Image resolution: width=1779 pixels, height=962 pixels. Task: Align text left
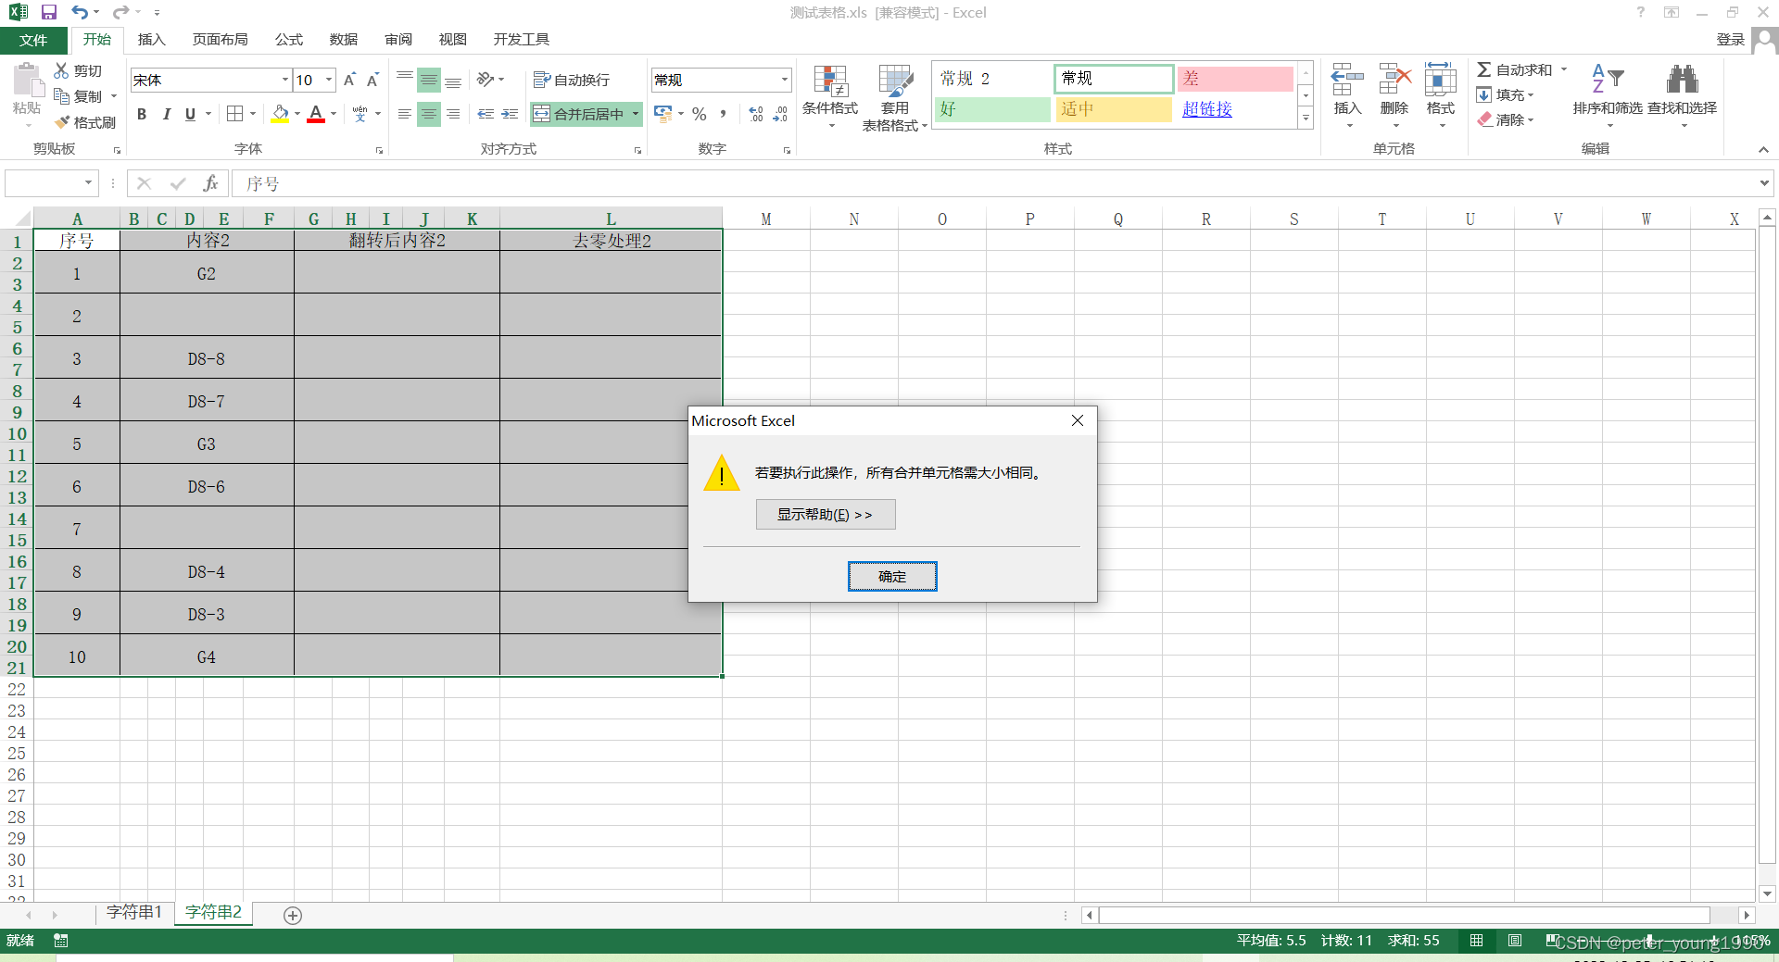[405, 114]
